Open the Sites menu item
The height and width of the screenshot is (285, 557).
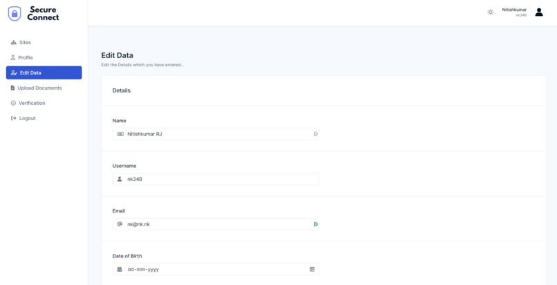[x=44, y=43]
